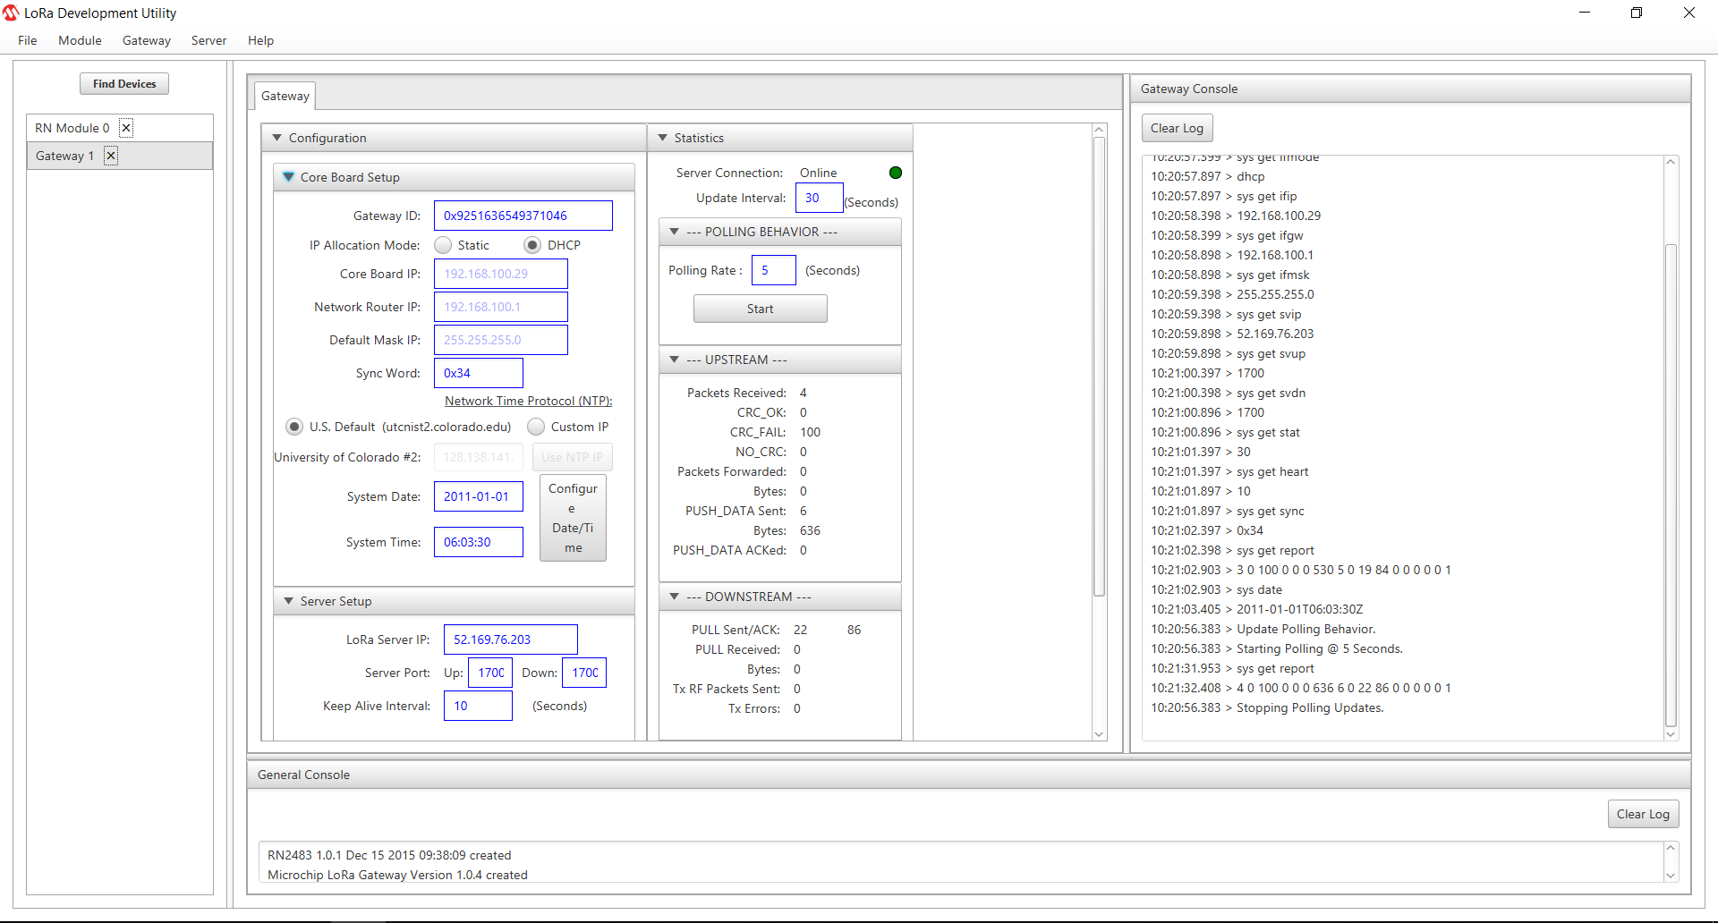Viewport: 1718px width, 923px height.
Task: Click the green server connection status indicator
Action: click(x=895, y=173)
